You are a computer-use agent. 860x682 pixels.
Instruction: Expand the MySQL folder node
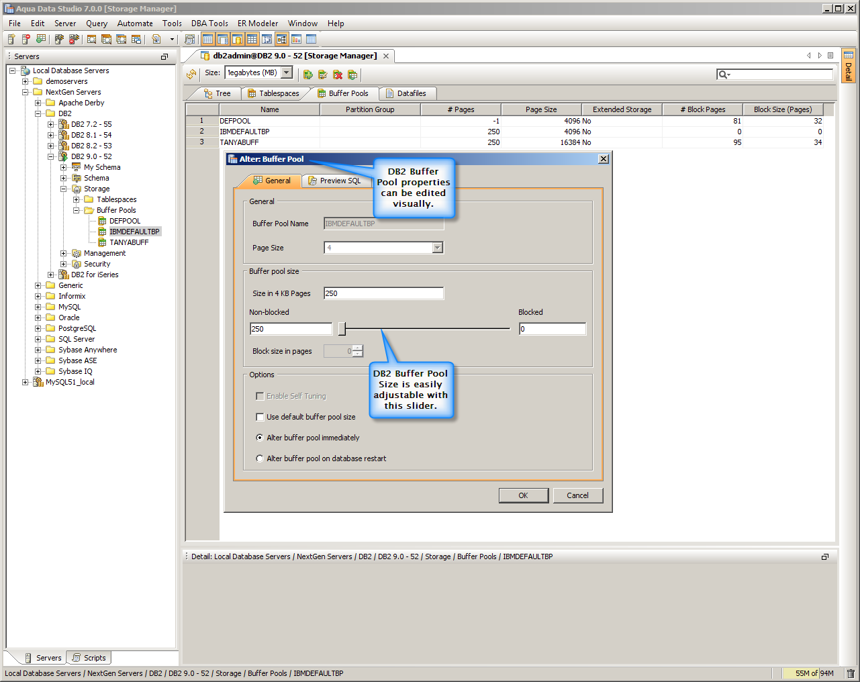(38, 307)
